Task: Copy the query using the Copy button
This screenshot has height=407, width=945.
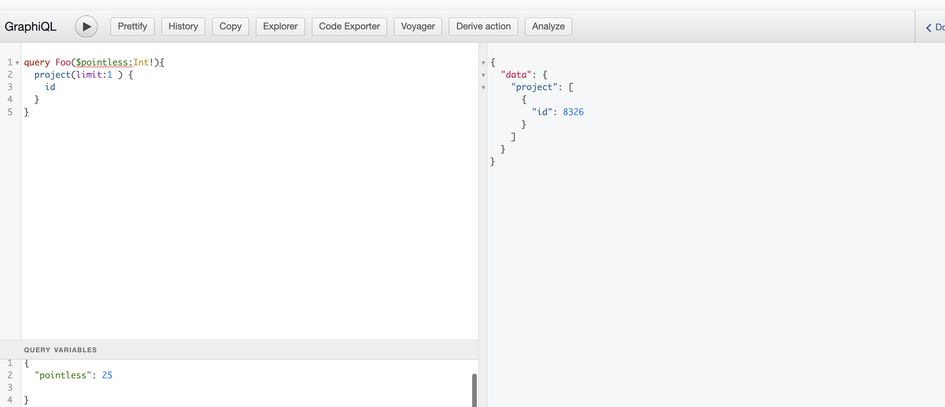Action: pos(230,26)
